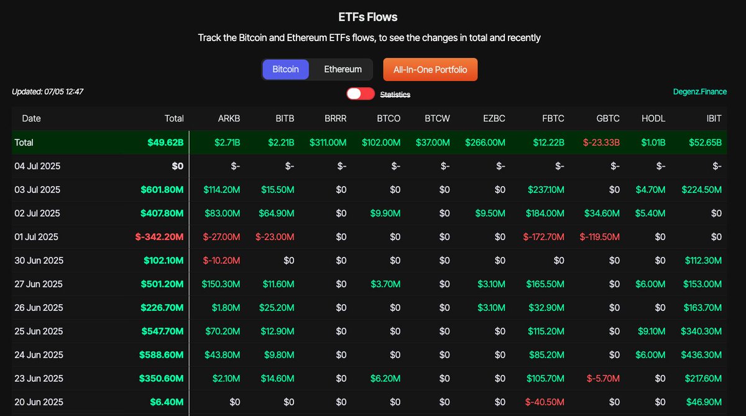Click the HODL column header
Image resolution: width=746 pixels, height=416 pixels.
[x=654, y=118]
